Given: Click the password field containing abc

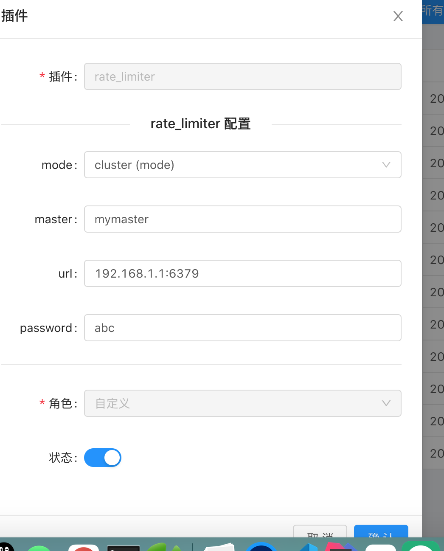Looking at the screenshot, I should (242, 328).
